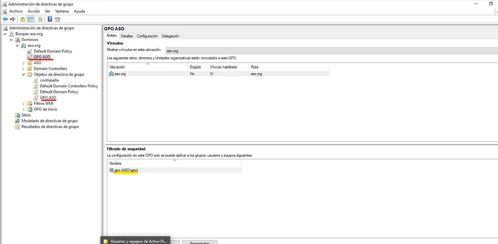This screenshot has height=244, width=498.
Task: Expand the GPO de inicio node
Action: click(24, 109)
